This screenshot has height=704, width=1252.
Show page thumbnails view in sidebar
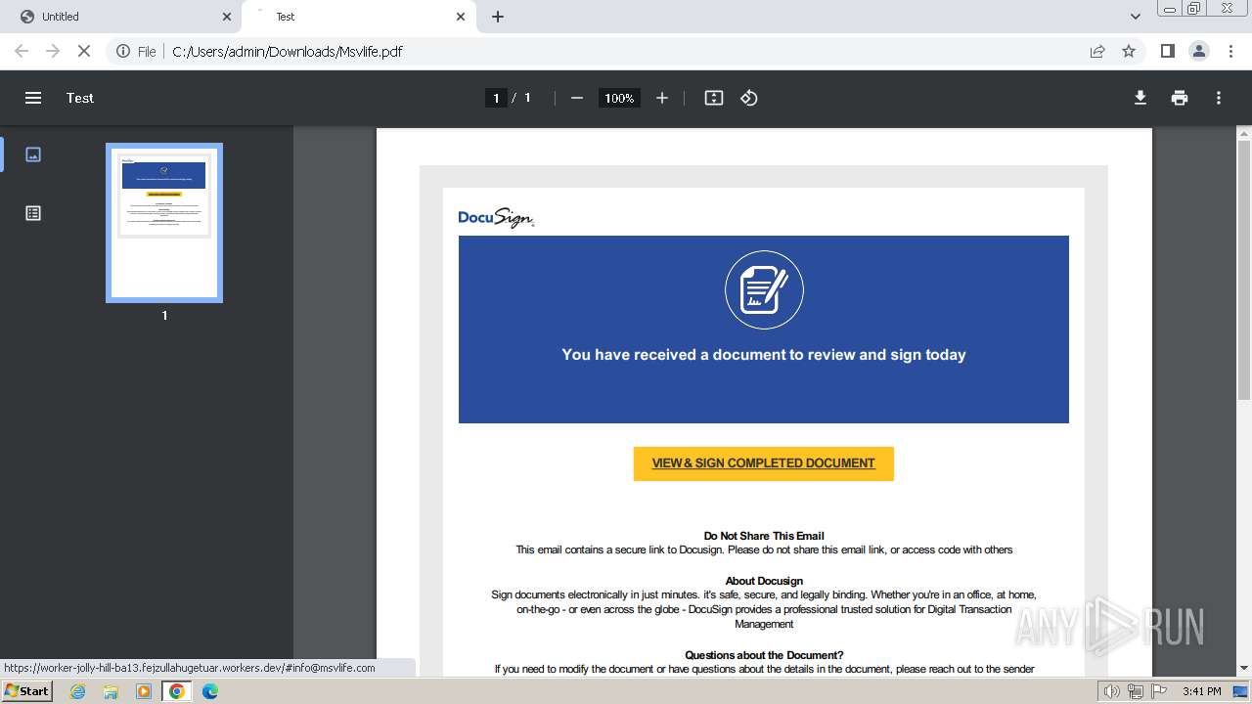33,154
